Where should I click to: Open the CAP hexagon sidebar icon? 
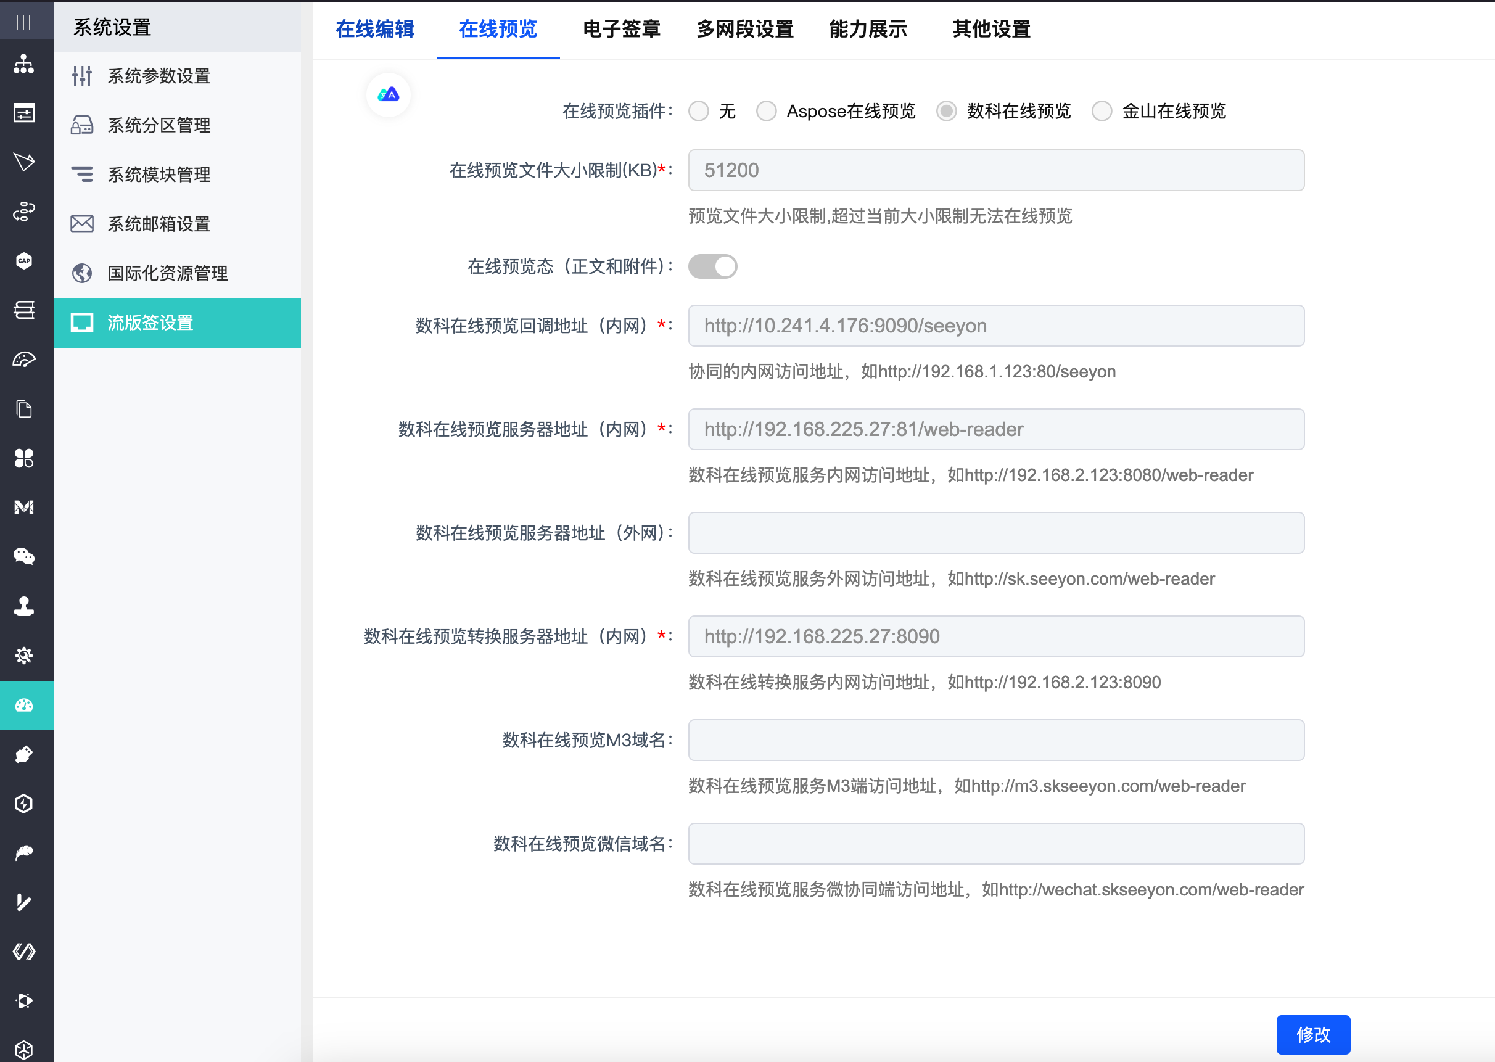point(24,260)
